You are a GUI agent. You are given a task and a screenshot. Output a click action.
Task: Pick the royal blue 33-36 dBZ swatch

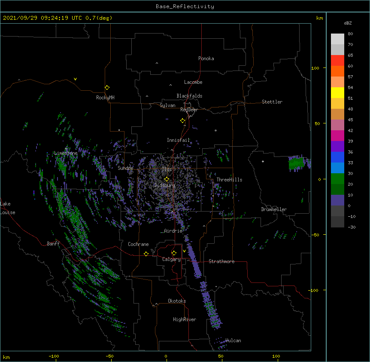point(337,157)
